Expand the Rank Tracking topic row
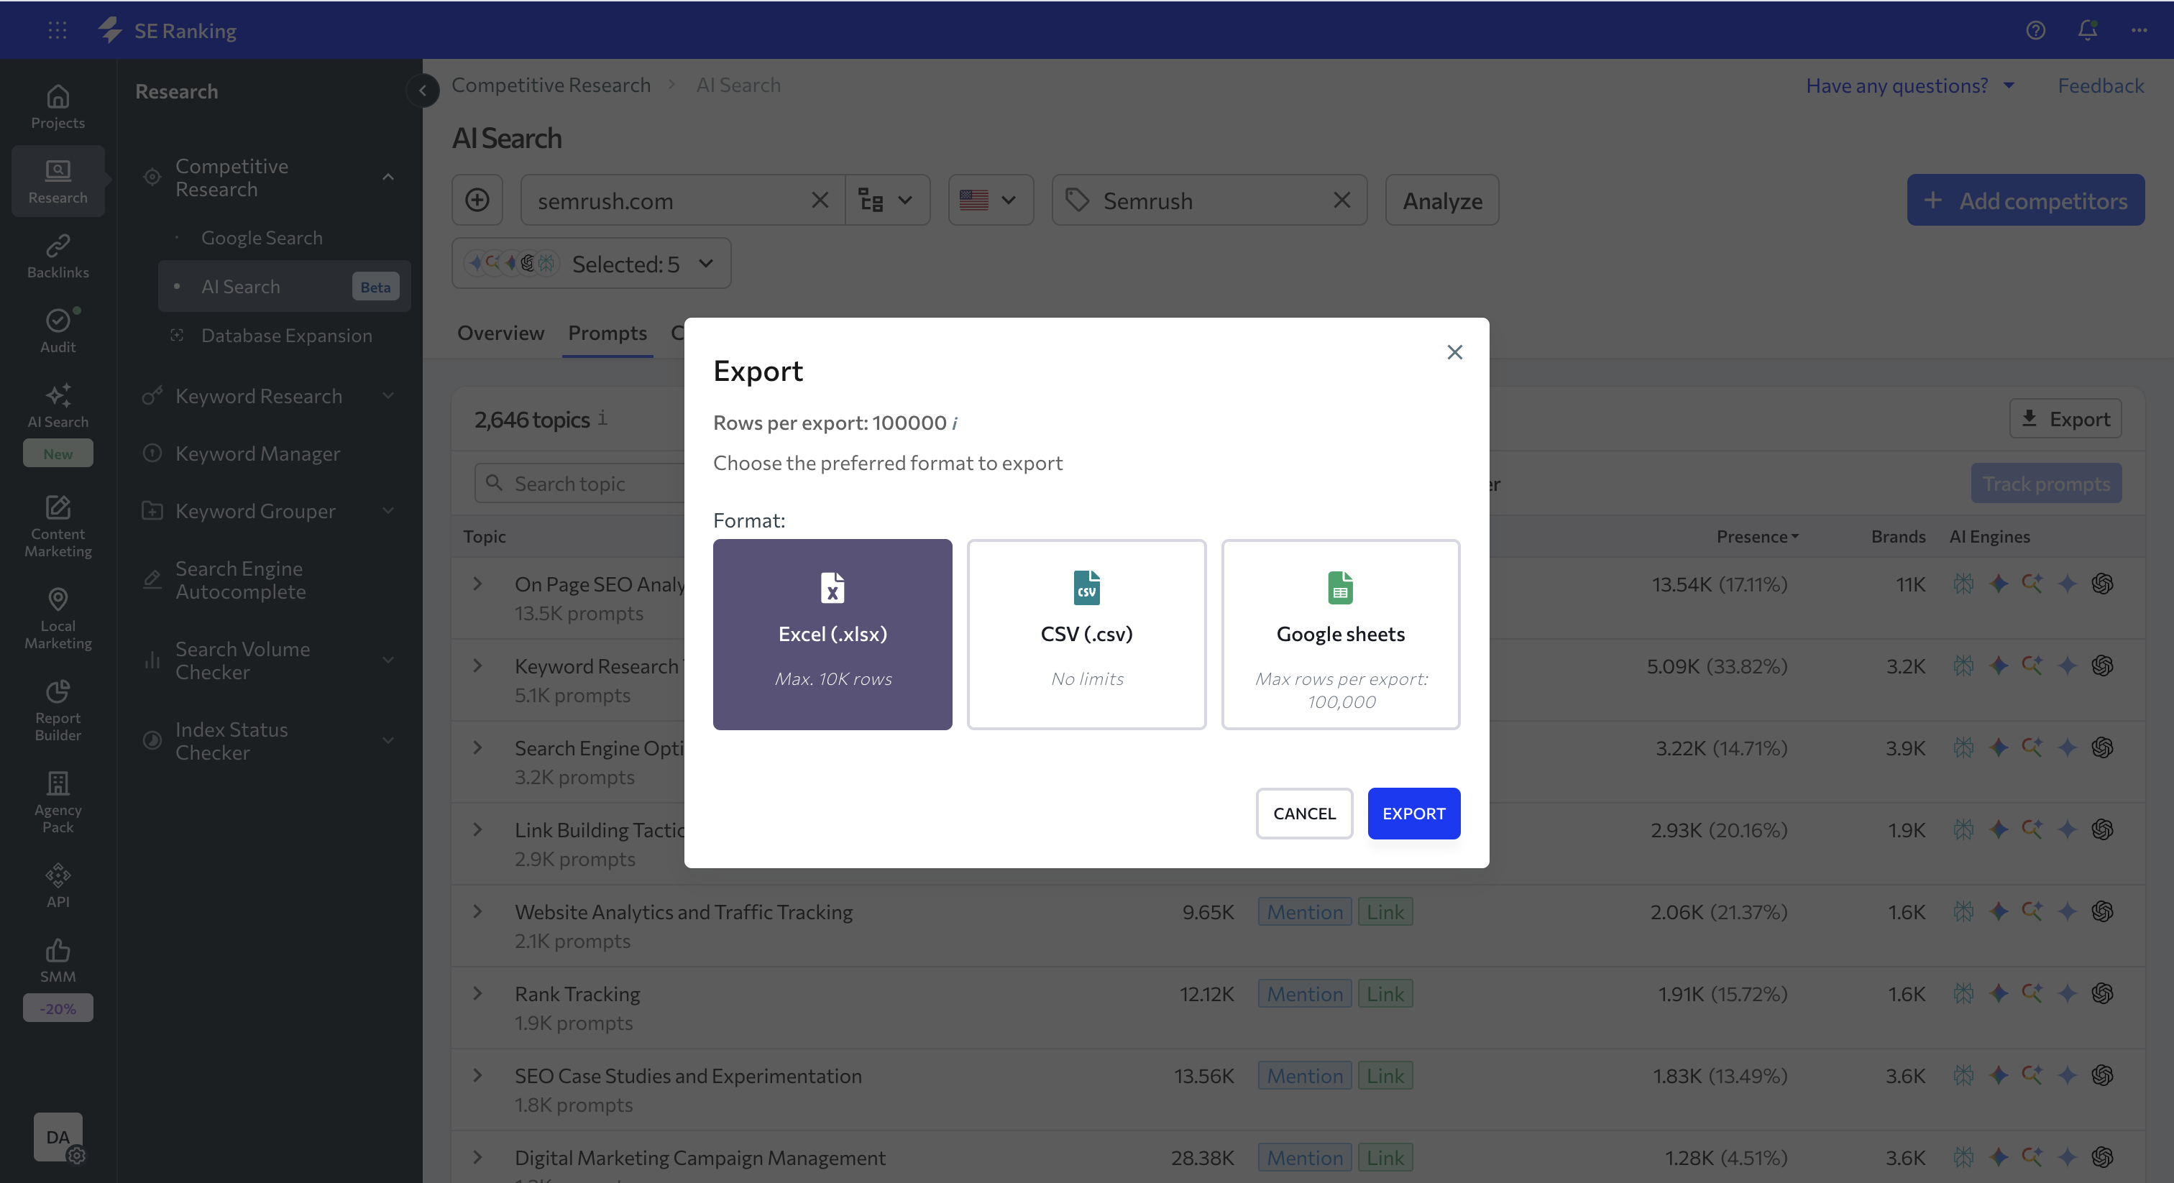Viewport: 2174px width, 1183px height. coord(477,993)
